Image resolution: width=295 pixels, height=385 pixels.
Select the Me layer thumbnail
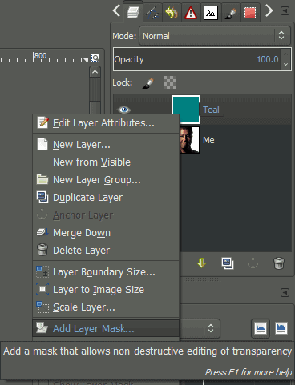pyautogui.click(x=189, y=140)
